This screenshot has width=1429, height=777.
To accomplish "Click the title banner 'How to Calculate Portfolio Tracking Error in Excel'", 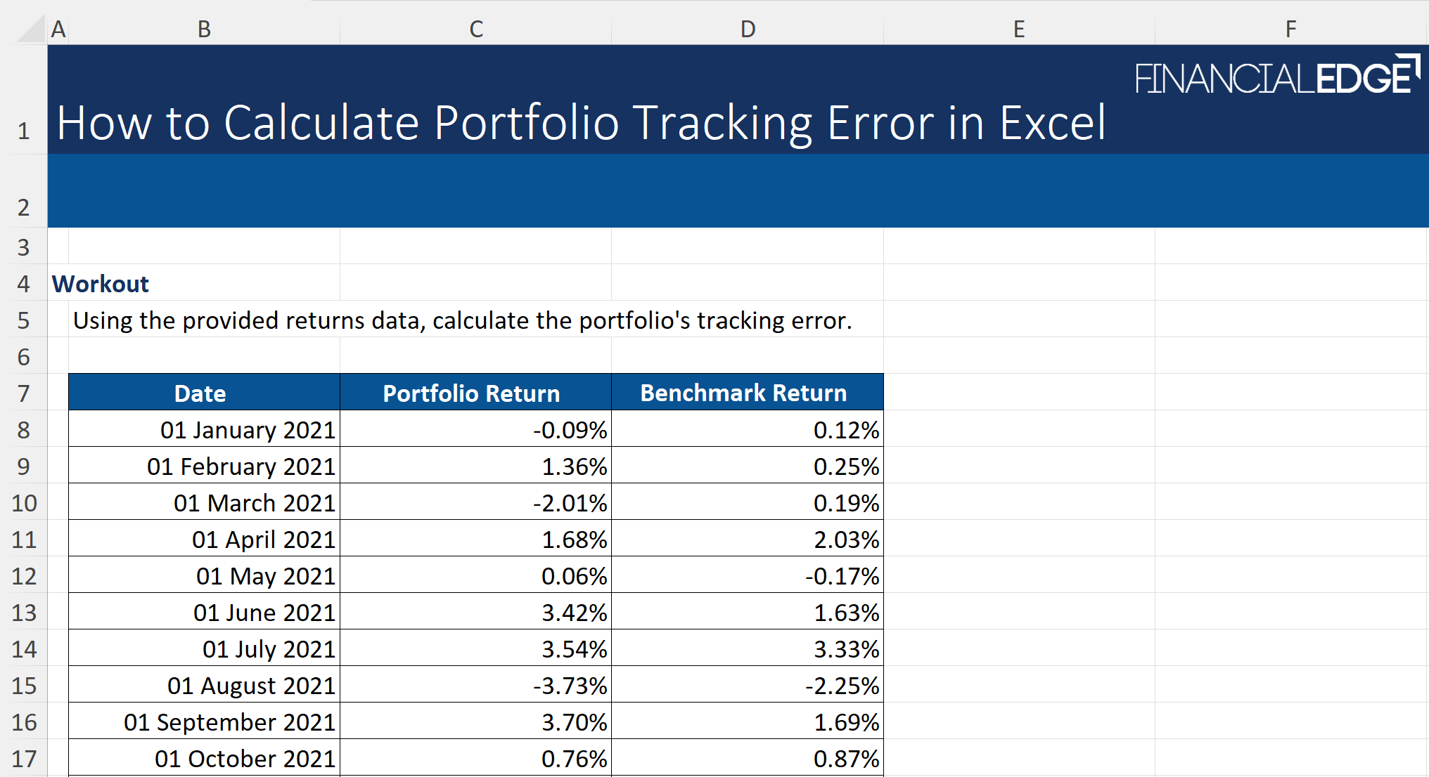I will (x=581, y=124).
